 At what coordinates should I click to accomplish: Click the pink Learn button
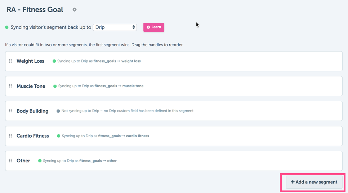[154, 27]
